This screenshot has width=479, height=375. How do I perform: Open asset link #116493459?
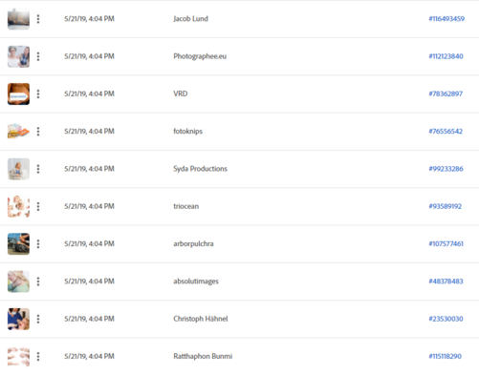[x=446, y=19]
